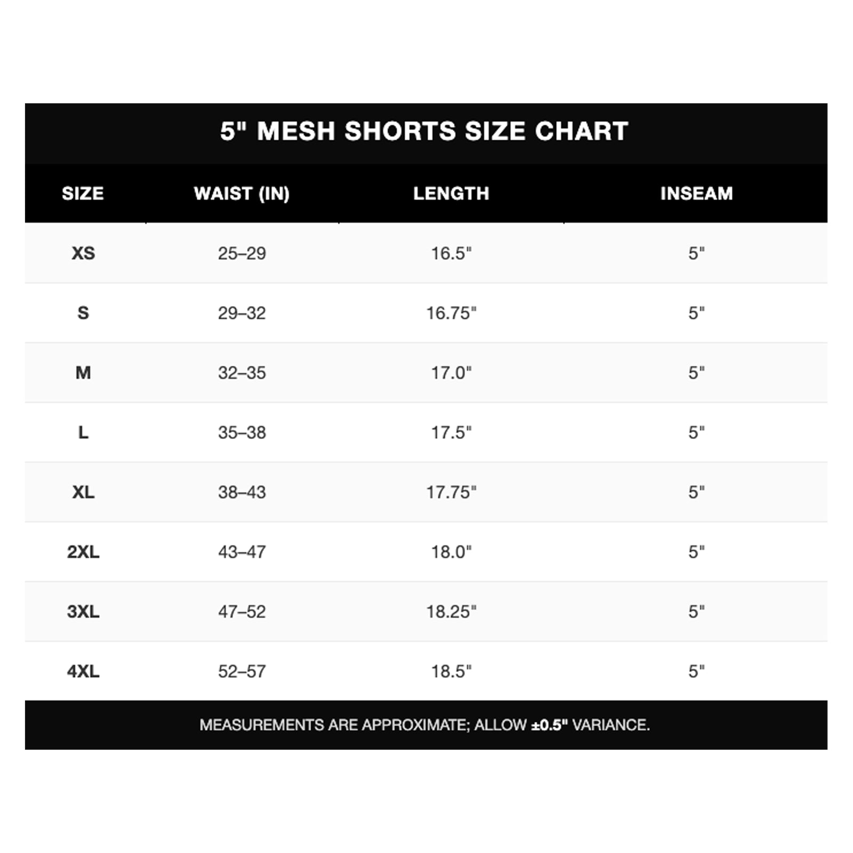The height and width of the screenshot is (853, 853).
Task: Select the XL size row label
Action: tap(83, 492)
